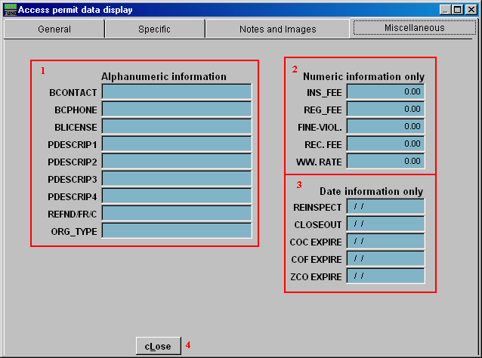The image size is (482, 358).
Task: Maximize the Access permit data window
Action: [x=457, y=10]
